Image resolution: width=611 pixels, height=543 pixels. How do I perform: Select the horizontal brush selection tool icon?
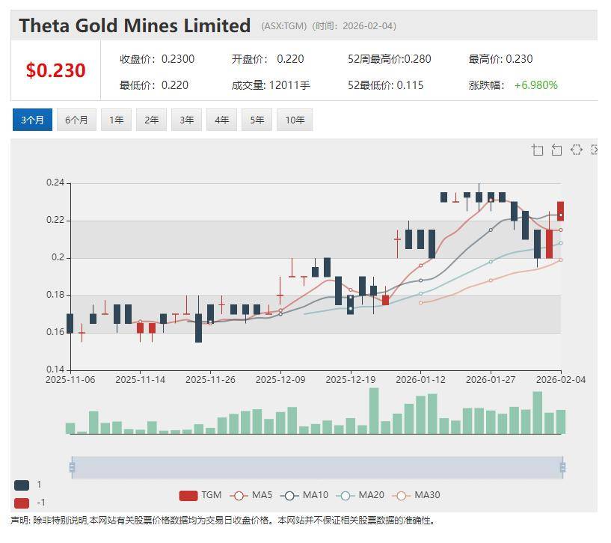pyautogui.click(x=576, y=150)
